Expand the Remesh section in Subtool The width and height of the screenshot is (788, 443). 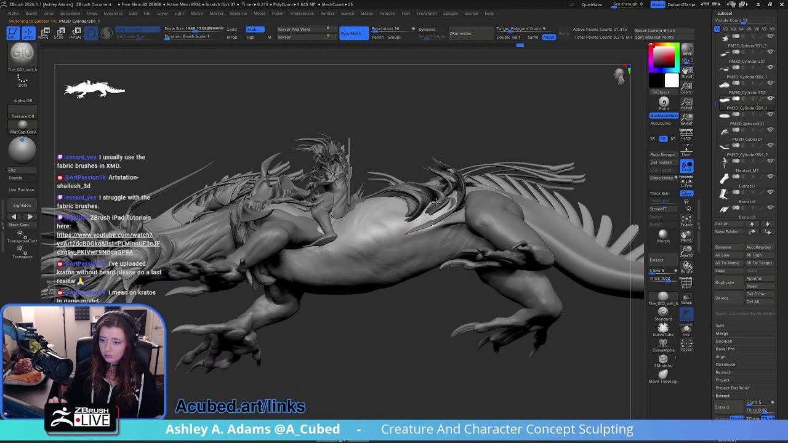click(723, 372)
